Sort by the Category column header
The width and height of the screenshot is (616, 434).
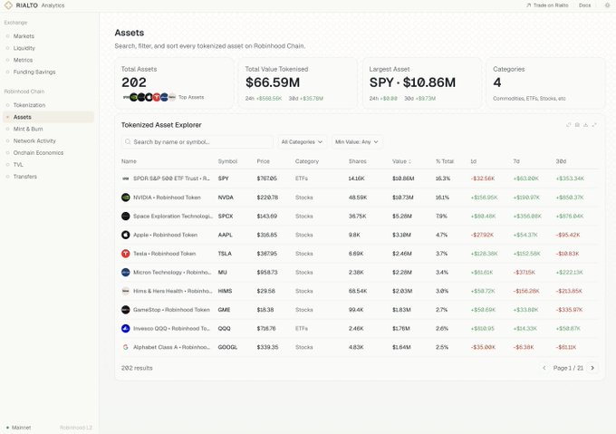tap(307, 161)
